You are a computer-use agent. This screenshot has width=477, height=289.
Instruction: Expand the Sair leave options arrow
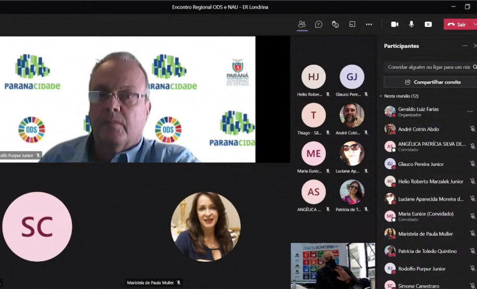474,24
